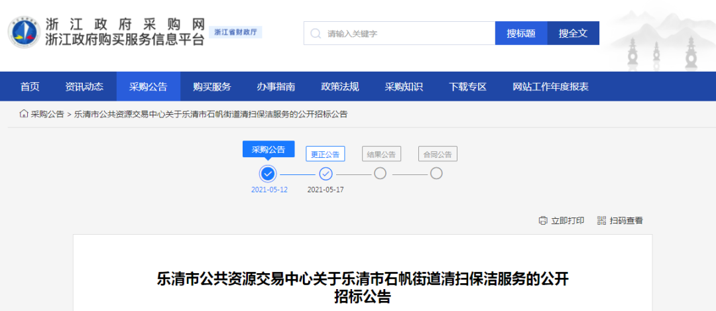Click the home icon in the breadcrumb

click(24, 113)
